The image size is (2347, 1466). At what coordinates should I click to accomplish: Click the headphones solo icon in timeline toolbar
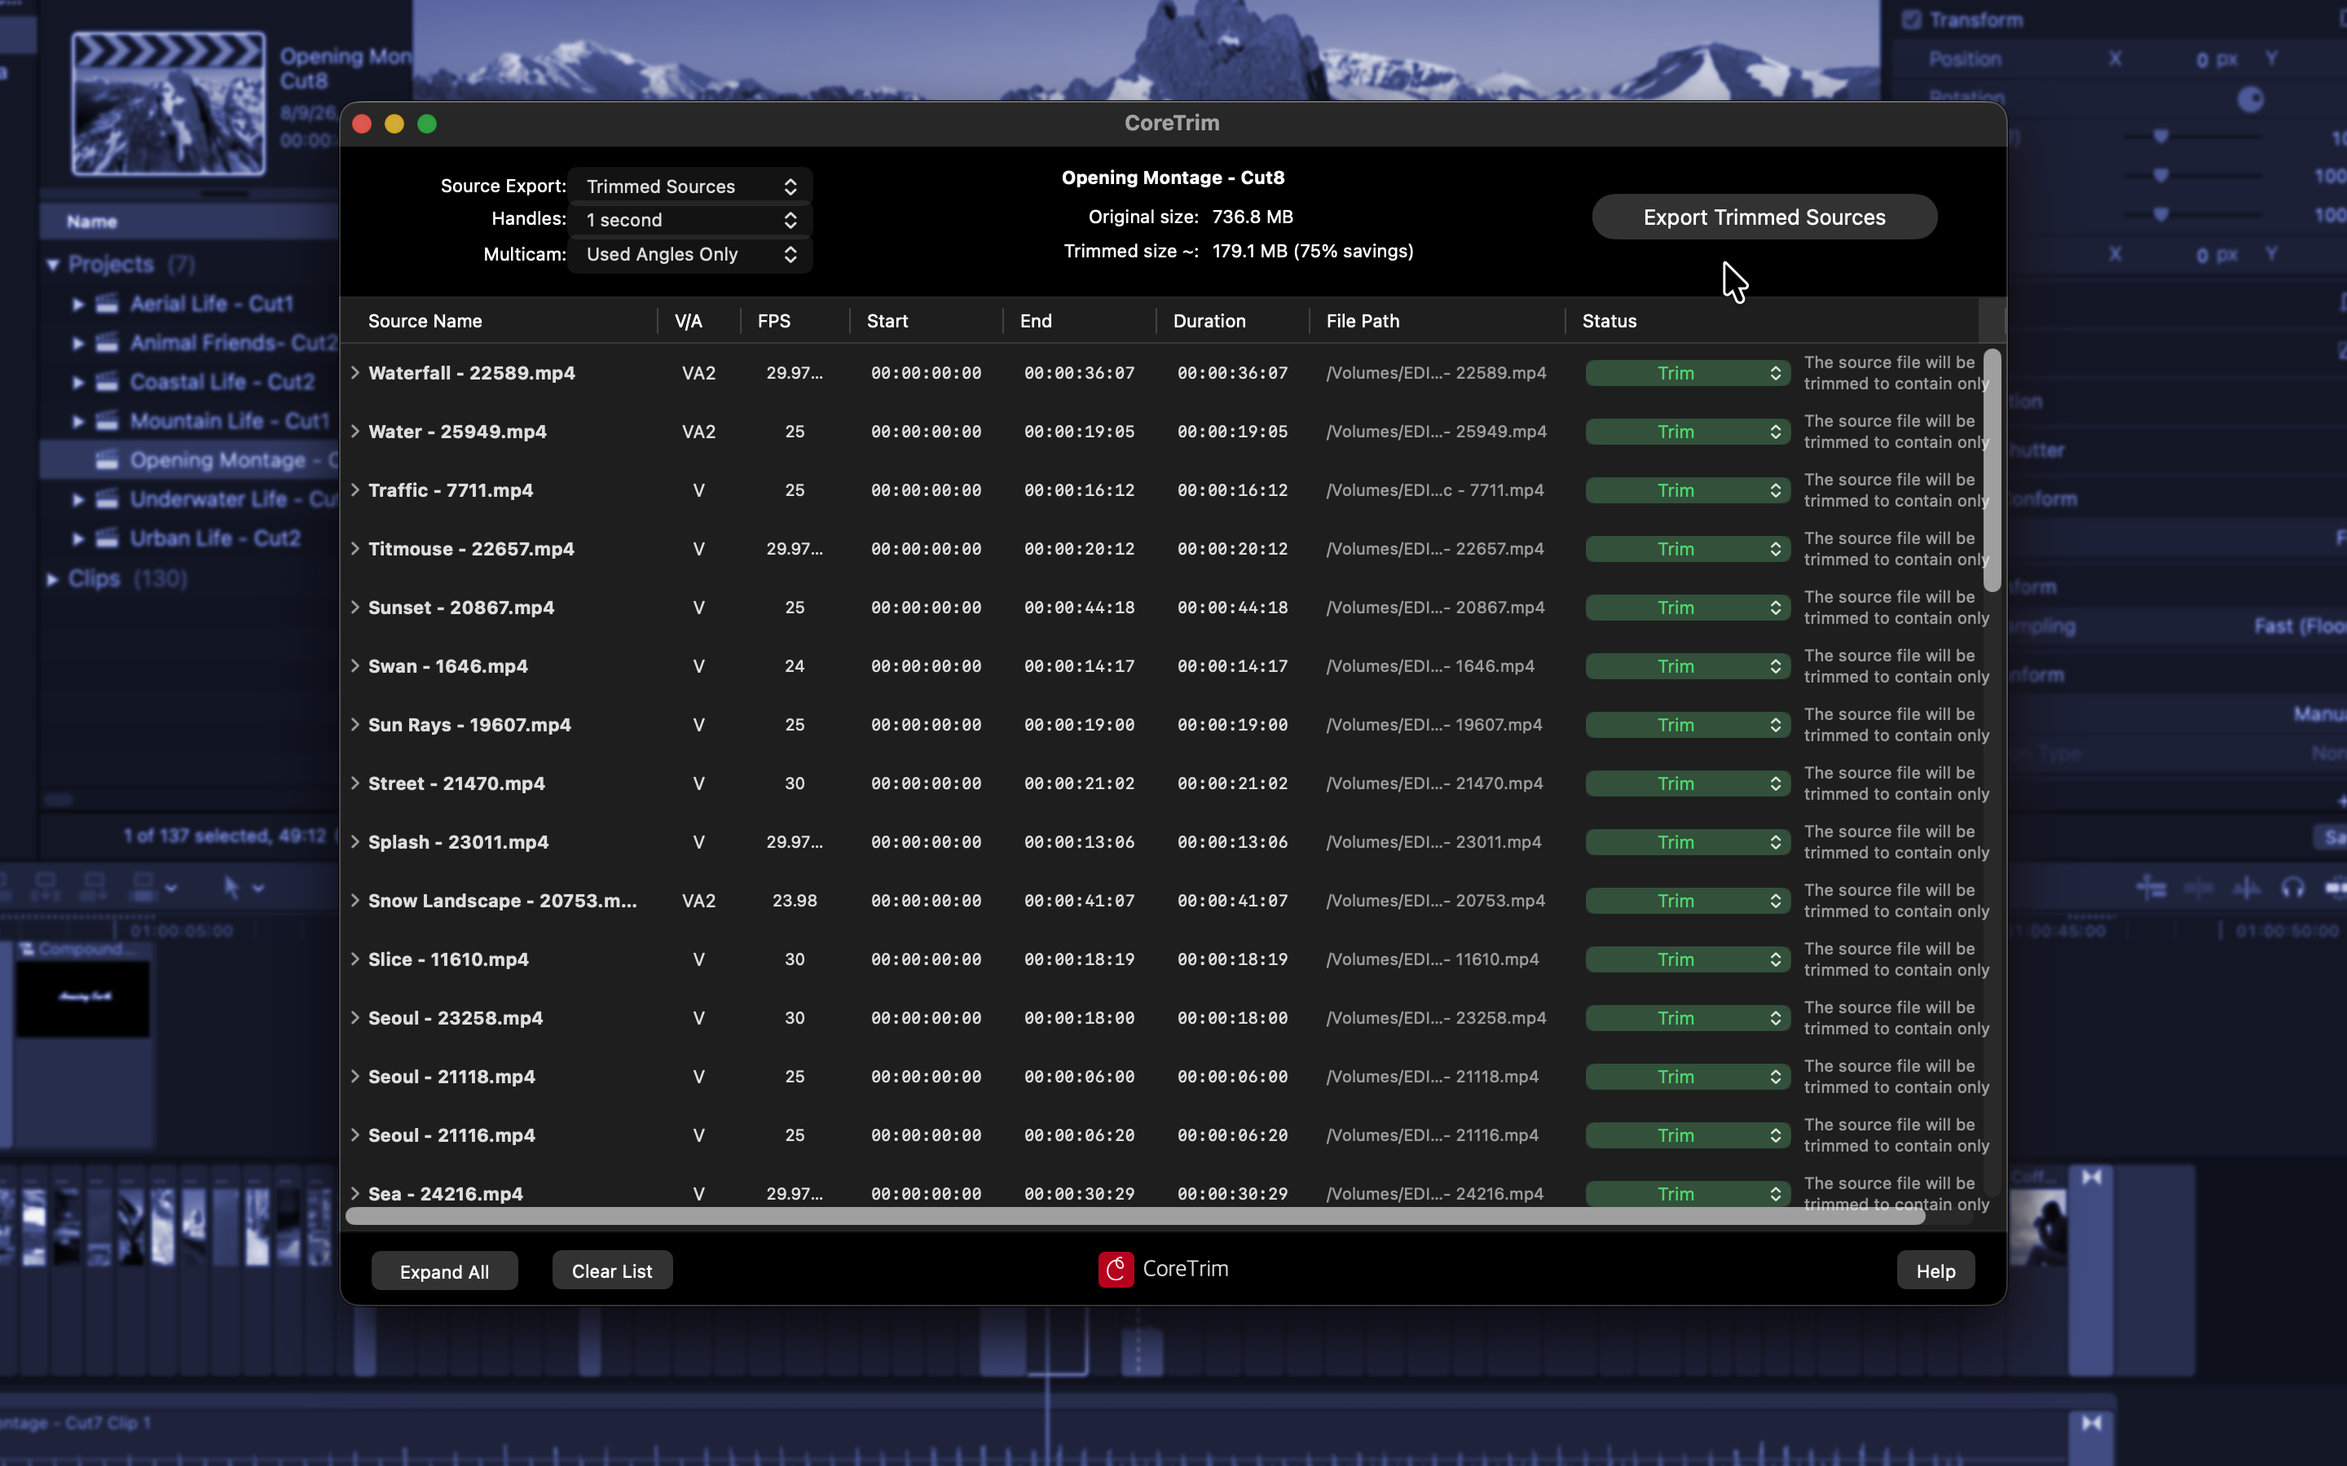pyautogui.click(x=2292, y=887)
